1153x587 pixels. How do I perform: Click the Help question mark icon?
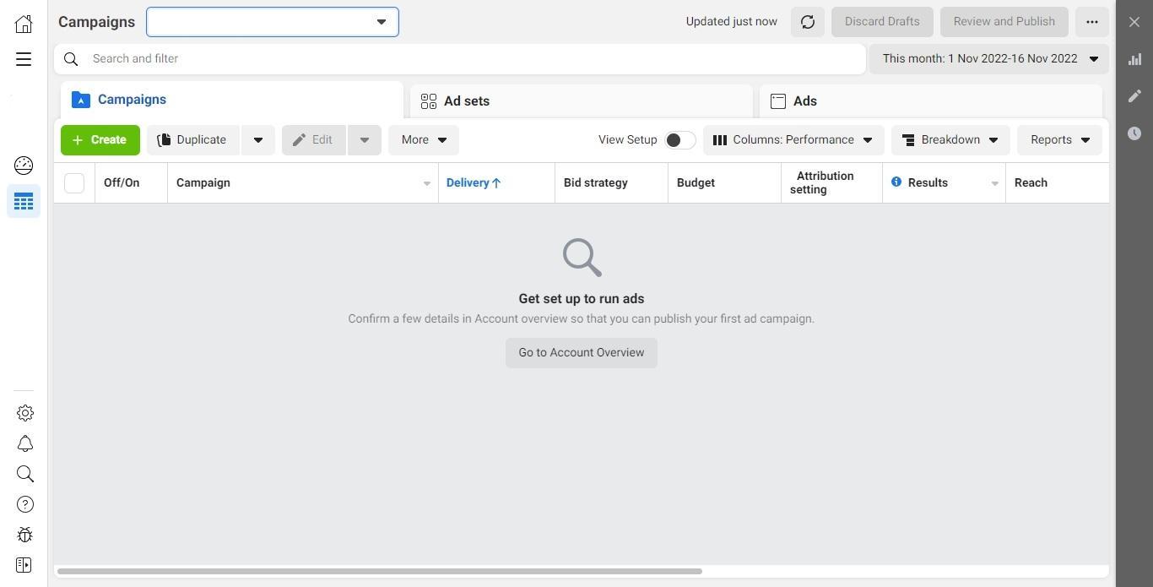click(24, 504)
